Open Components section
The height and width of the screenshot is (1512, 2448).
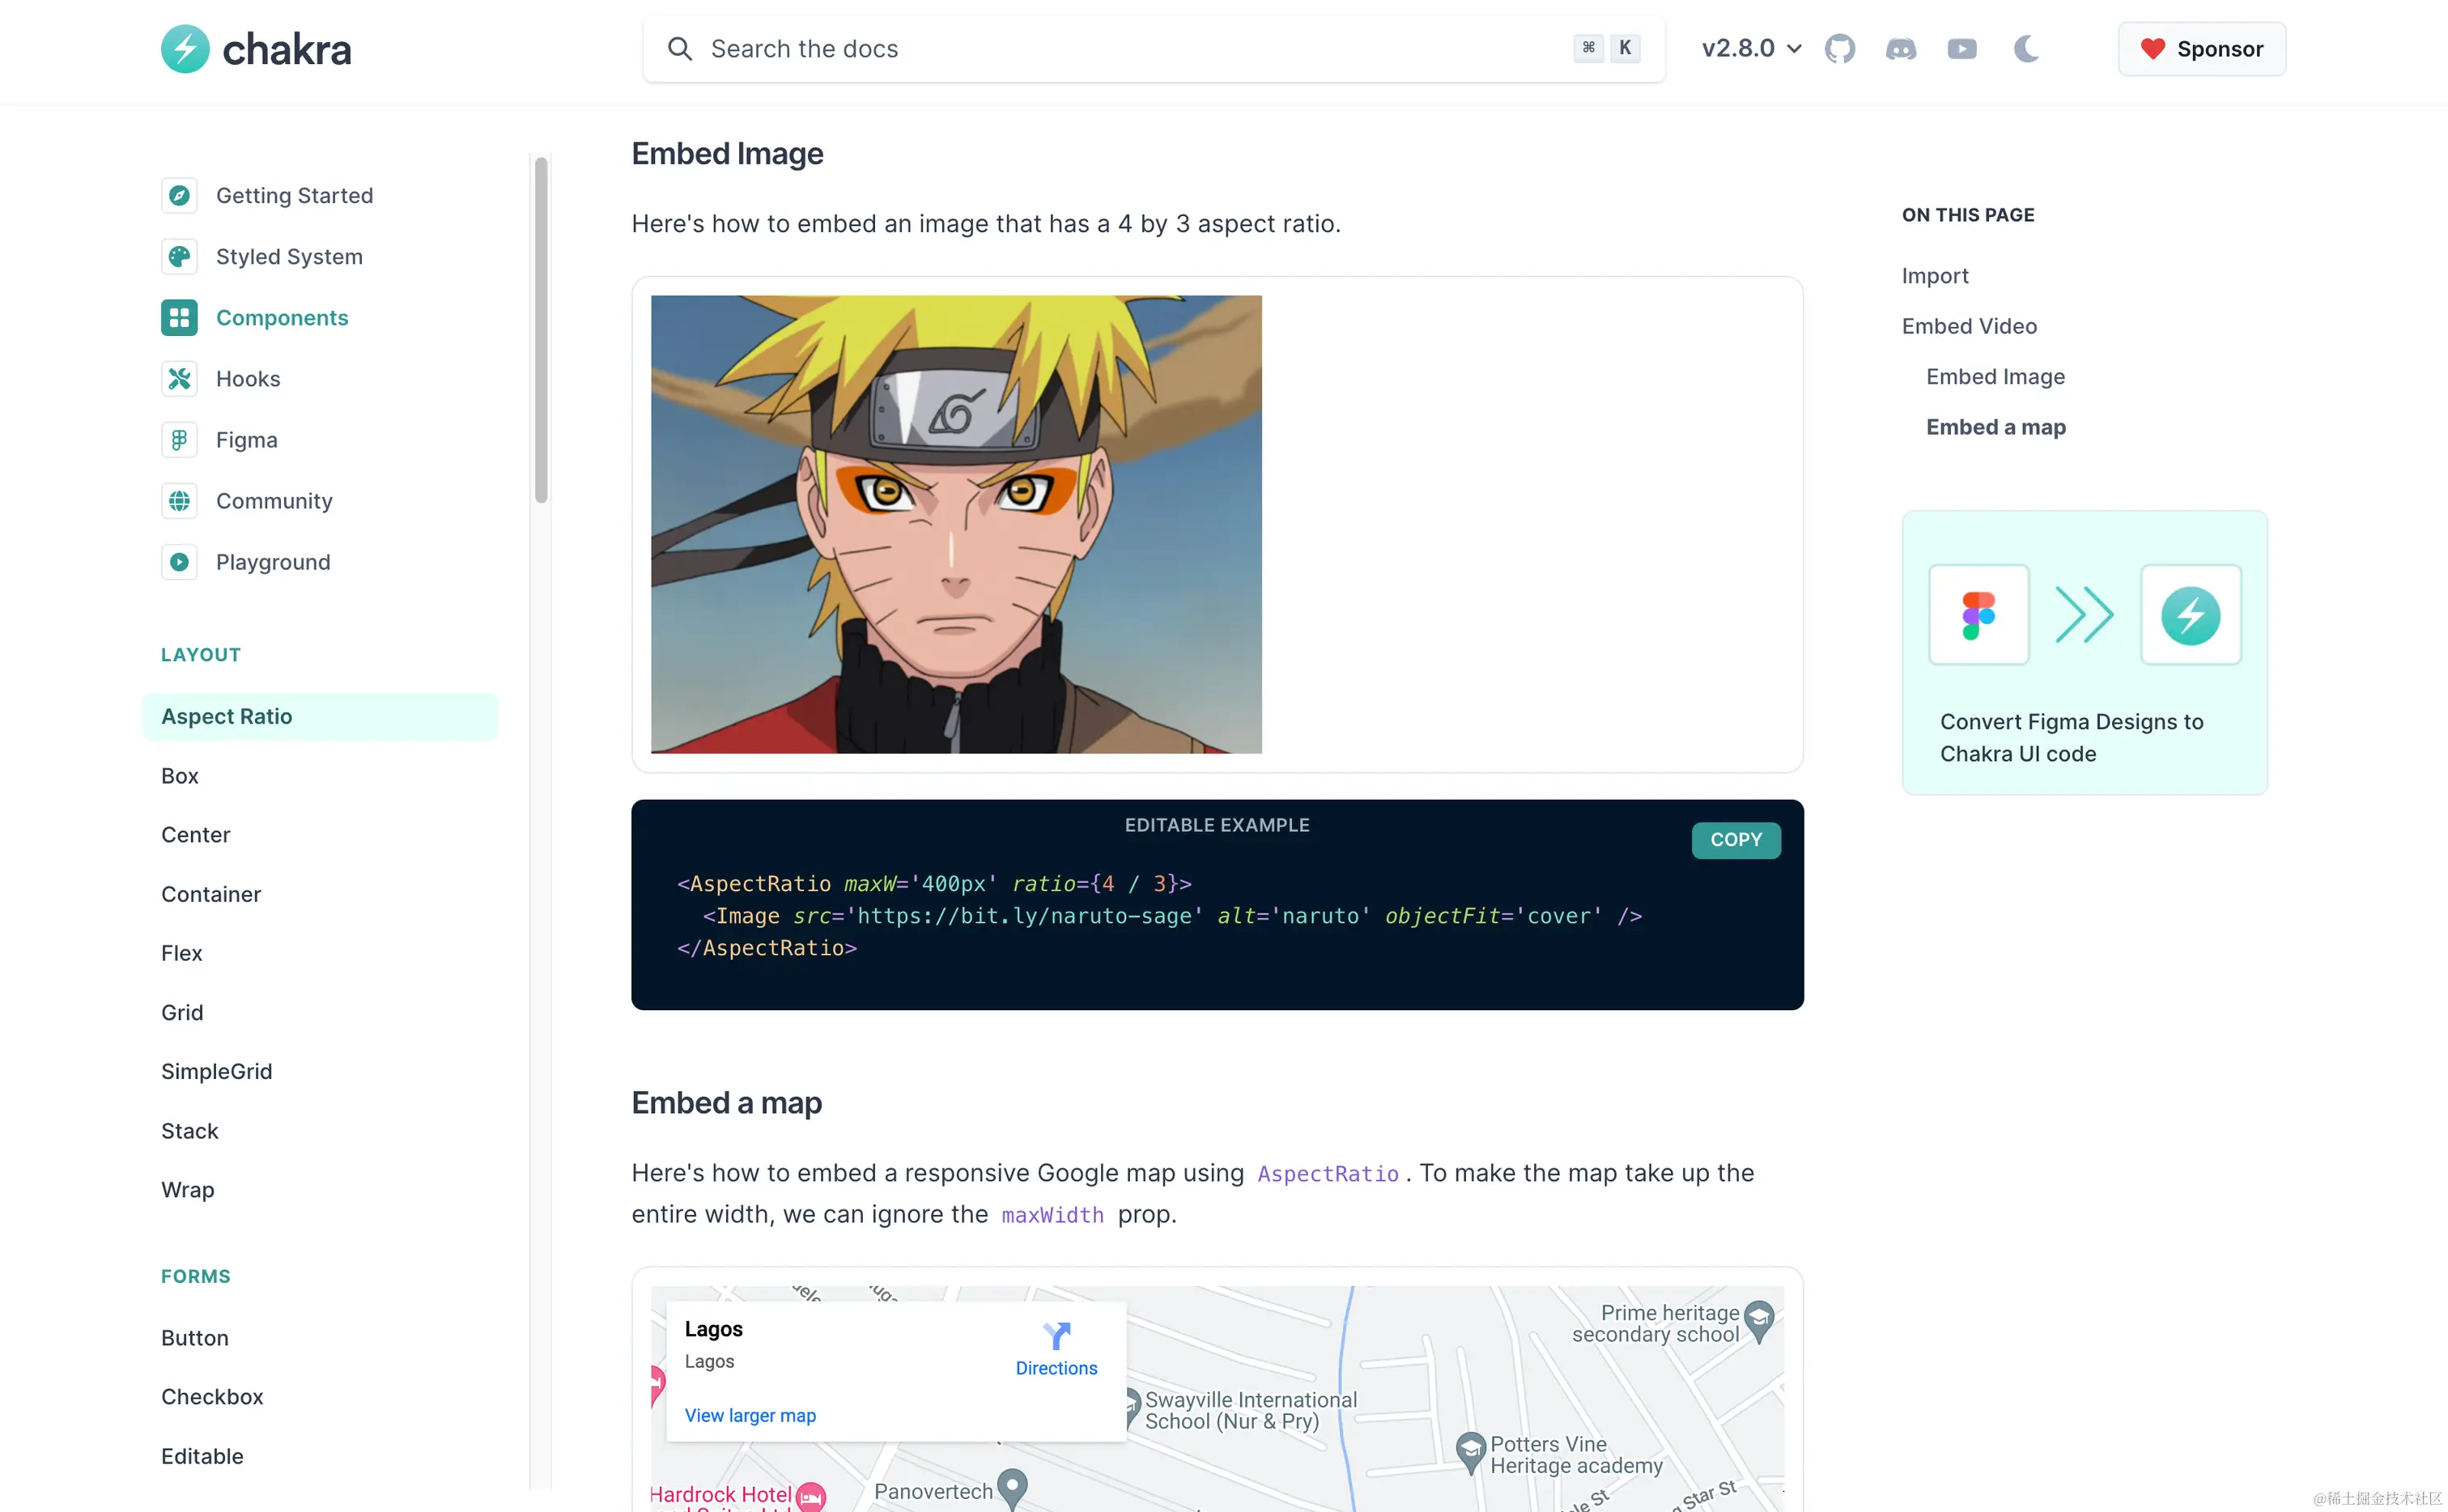point(255,318)
